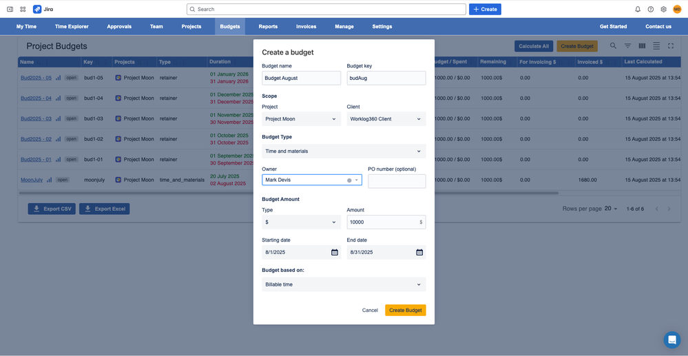688x356 pixels.
Task: Toggle the Jira sidebar panel icon
Action: (x=10, y=9)
